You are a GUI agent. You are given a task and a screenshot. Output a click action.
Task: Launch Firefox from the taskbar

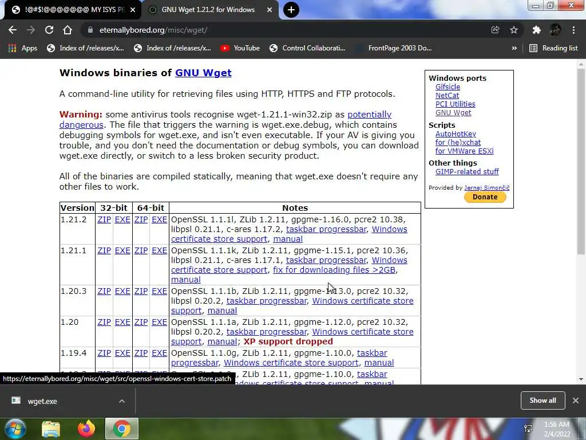86,429
